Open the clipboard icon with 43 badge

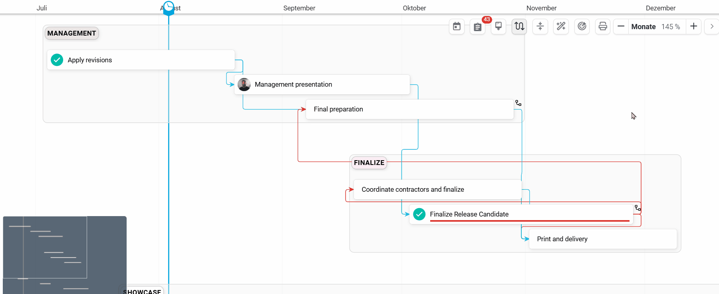point(478,26)
